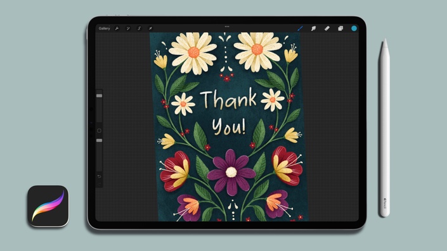Image resolution: width=447 pixels, height=251 pixels.
Task: Select the Eraser tool
Action: (x=327, y=28)
